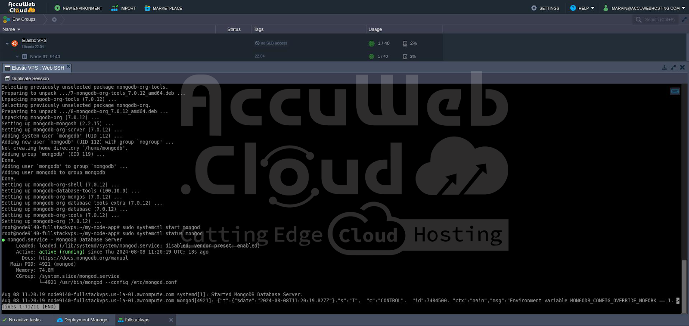Viewport: 689px width, 326px height.
Task: Expand the Node ID 9140 row
Action: click(17, 56)
